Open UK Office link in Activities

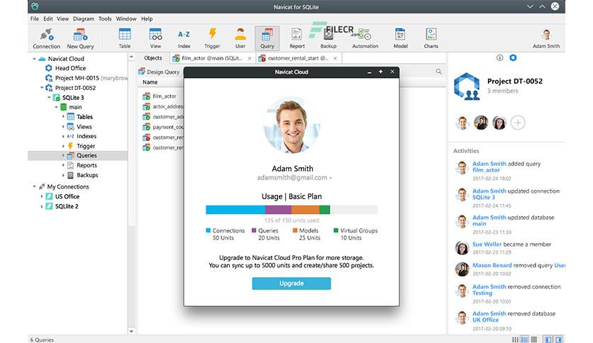[x=485, y=320]
